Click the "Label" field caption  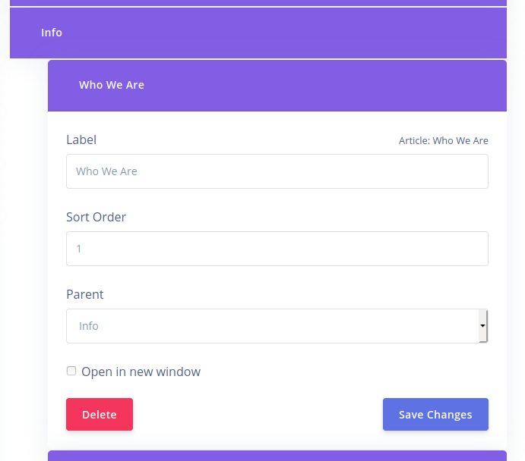pyautogui.click(x=81, y=140)
